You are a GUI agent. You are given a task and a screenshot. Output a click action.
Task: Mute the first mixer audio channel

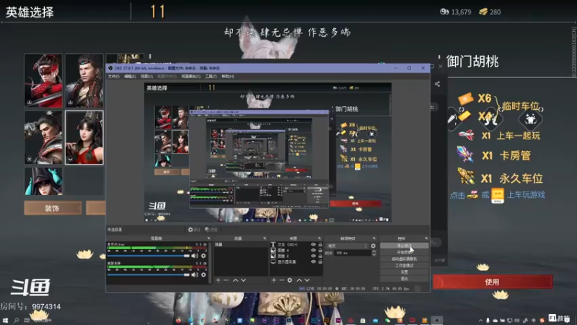pyautogui.click(x=195, y=256)
